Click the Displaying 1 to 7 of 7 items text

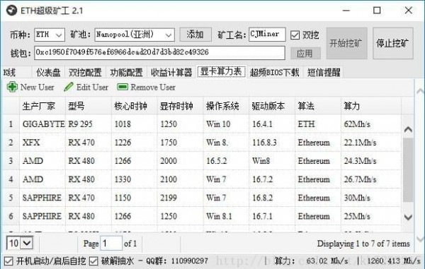pyautogui.click(x=363, y=244)
